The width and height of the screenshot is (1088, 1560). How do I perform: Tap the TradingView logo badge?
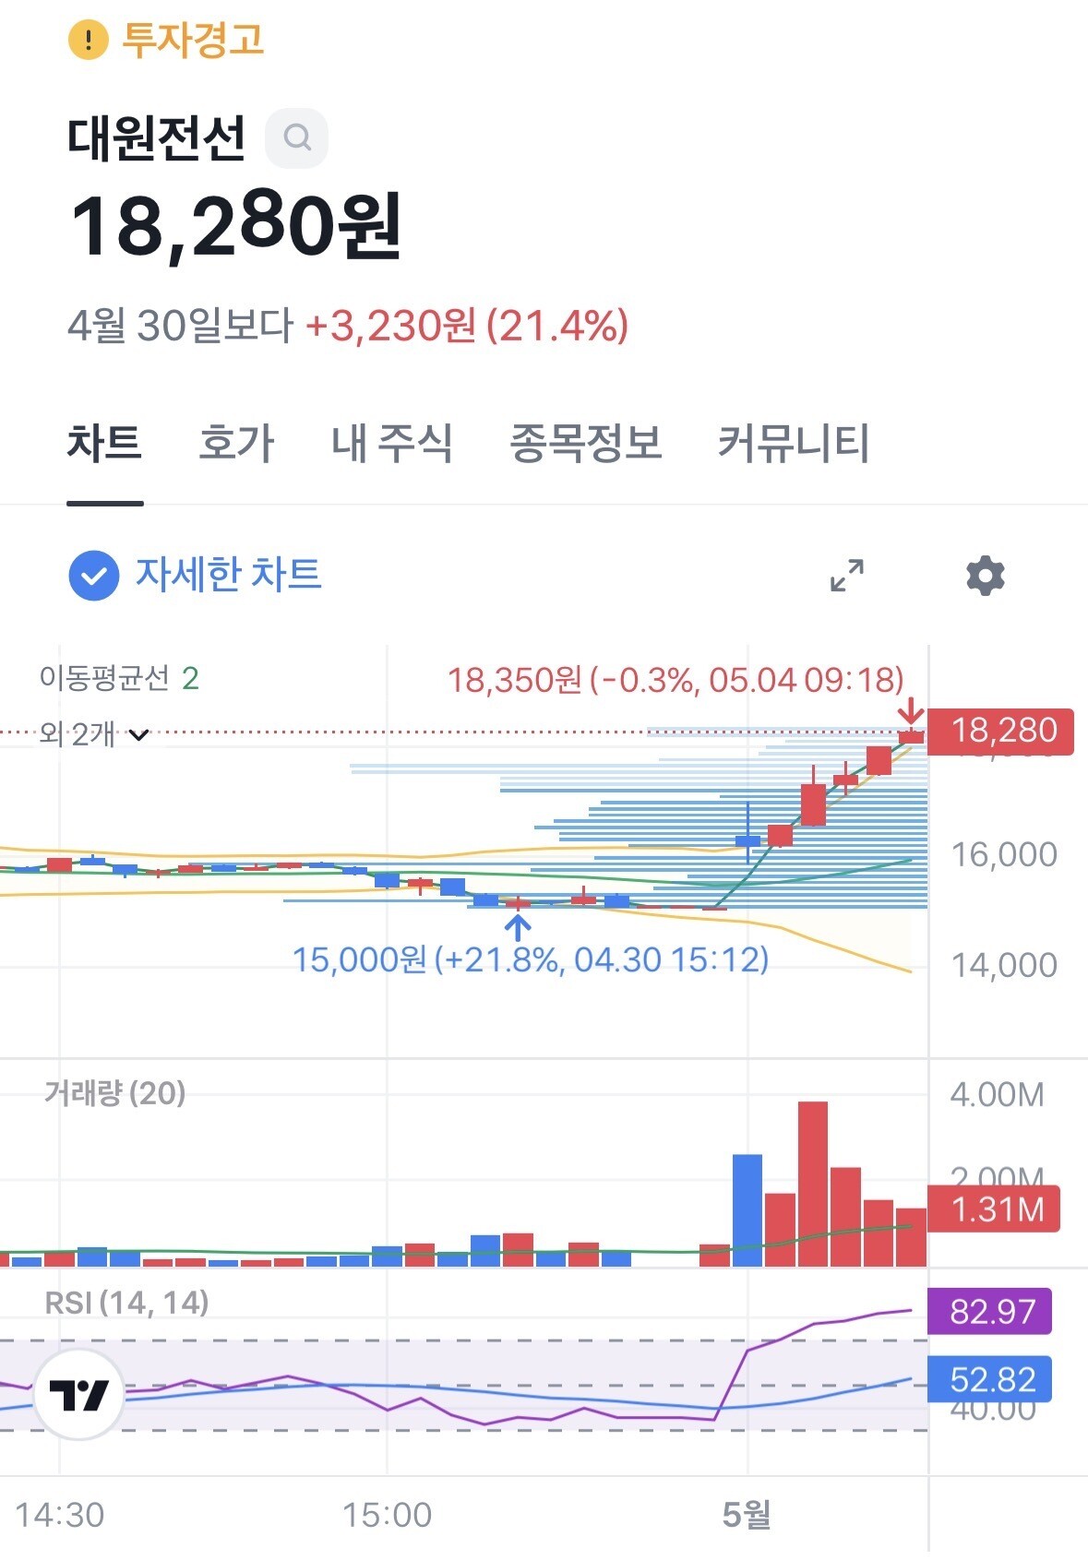point(79,1395)
